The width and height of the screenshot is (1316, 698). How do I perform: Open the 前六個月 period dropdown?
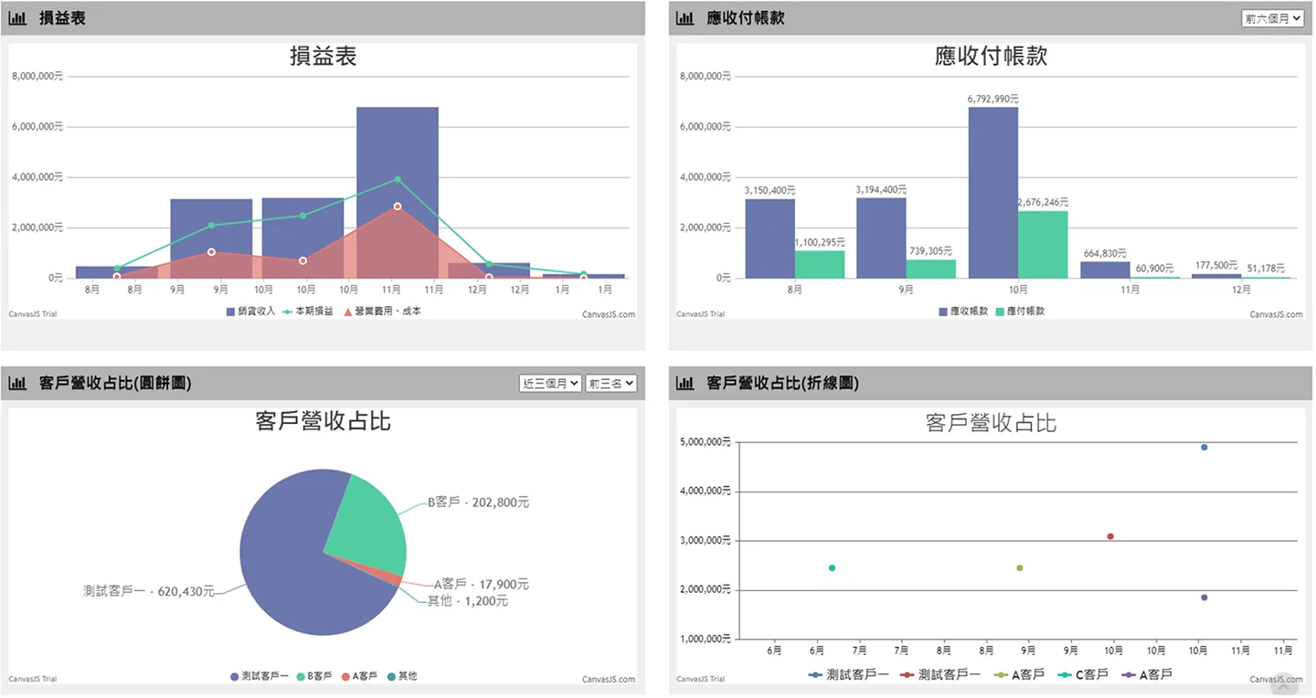pyautogui.click(x=1272, y=18)
